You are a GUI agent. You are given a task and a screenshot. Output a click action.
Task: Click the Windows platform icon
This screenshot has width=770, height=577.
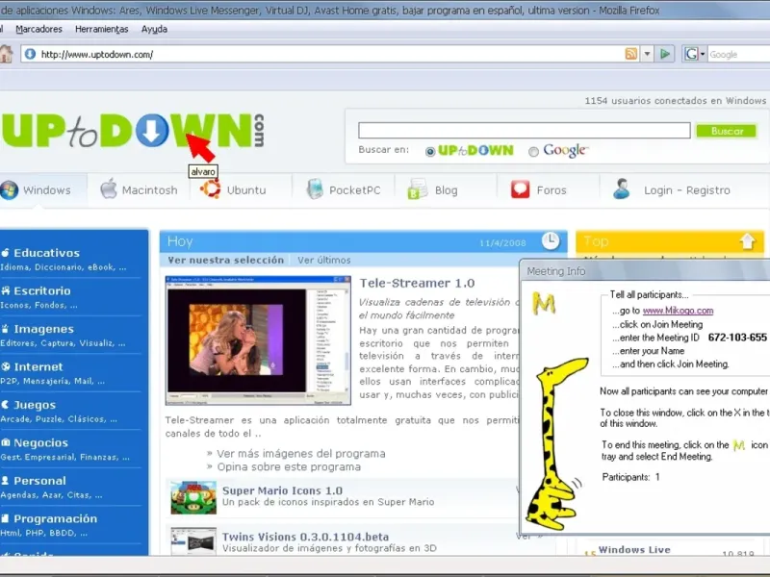pos(10,189)
